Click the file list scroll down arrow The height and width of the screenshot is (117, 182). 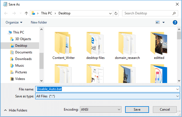pos(179,81)
